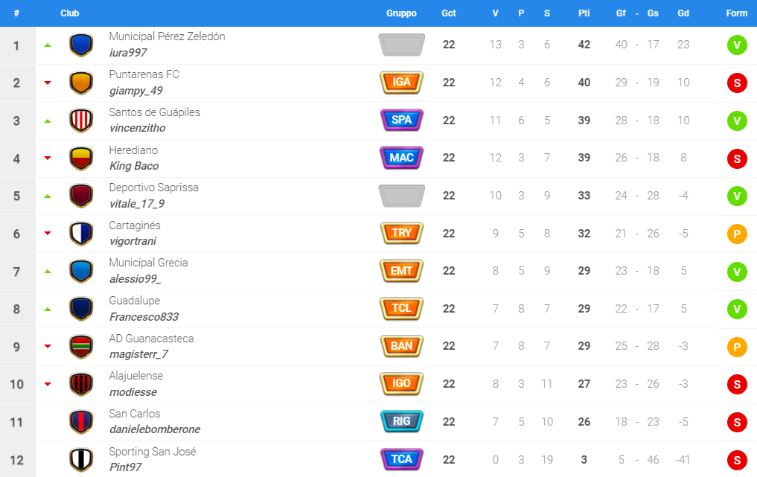Open the MAC group badge
This screenshot has height=477, width=757.
pos(402,158)
